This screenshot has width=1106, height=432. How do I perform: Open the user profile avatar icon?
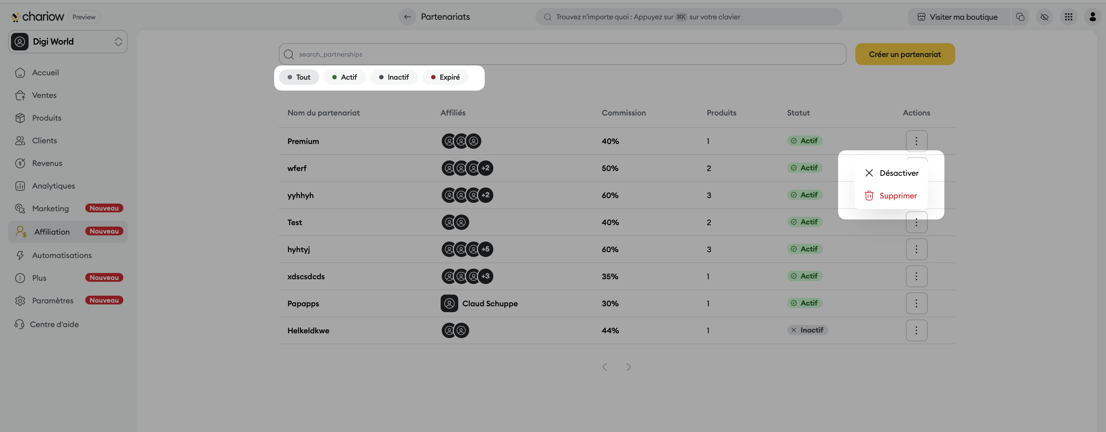tap(1092, 17)
